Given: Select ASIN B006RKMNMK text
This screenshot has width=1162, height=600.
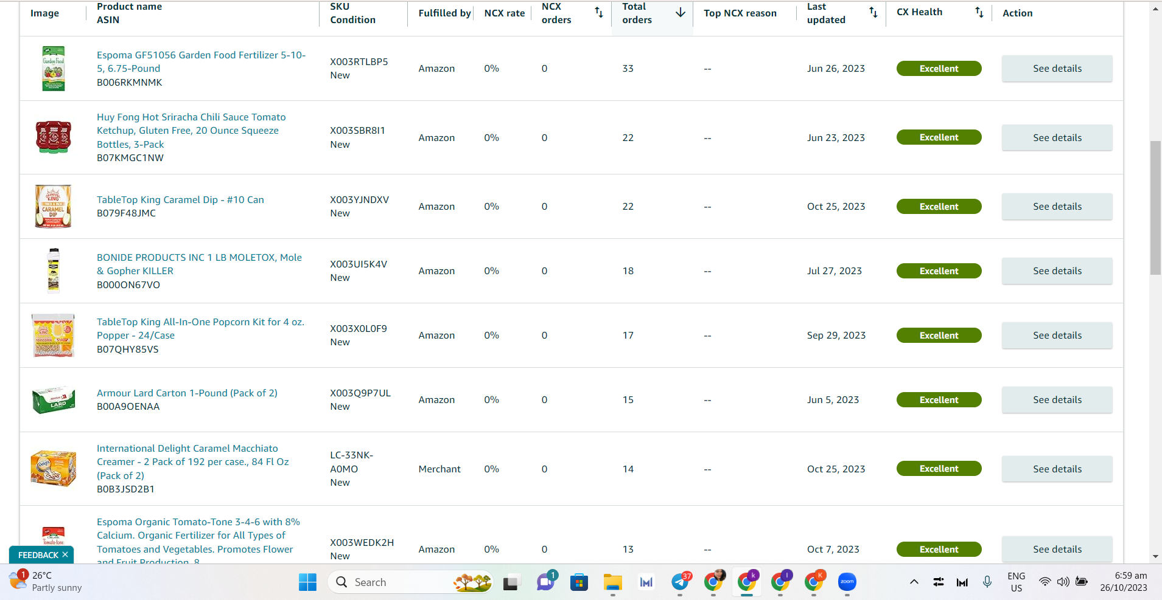Looking at the screenshot, I should 130,82.
